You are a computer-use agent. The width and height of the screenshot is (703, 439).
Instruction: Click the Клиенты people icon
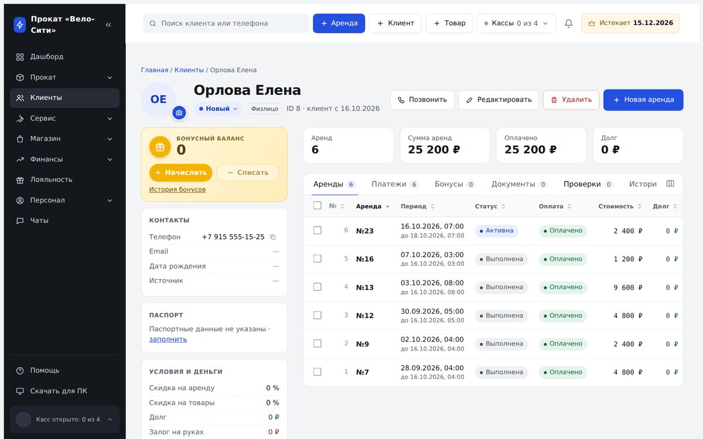pos(20,98)
